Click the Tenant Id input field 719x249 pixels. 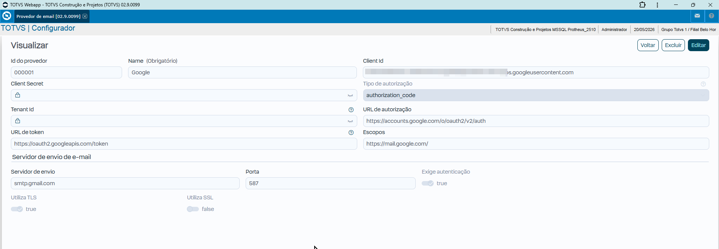(x=184, y=121)
